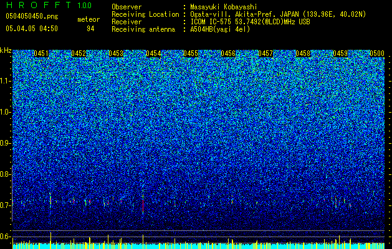392x249 pixels.
Task: Click the 0455 time marker
Action: pos(191,54)
